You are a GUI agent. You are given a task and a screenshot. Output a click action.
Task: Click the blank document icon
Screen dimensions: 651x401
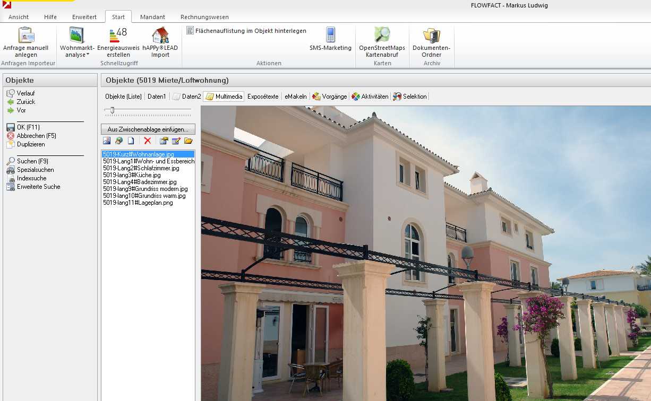(131, 141)
